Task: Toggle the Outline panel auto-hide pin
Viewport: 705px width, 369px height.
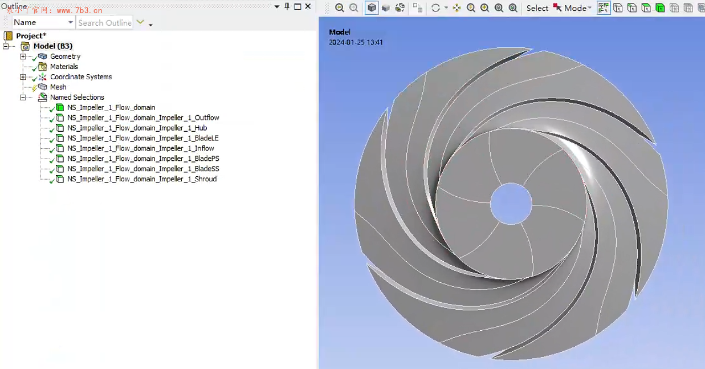Action: point(287,6)
